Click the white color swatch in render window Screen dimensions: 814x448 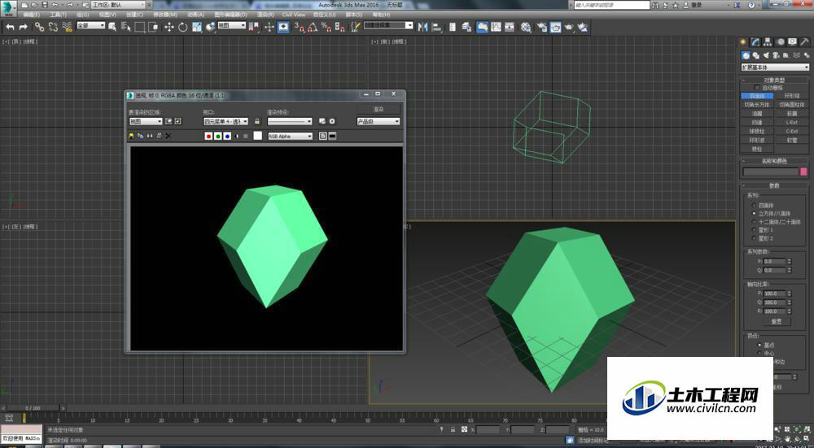257,136
